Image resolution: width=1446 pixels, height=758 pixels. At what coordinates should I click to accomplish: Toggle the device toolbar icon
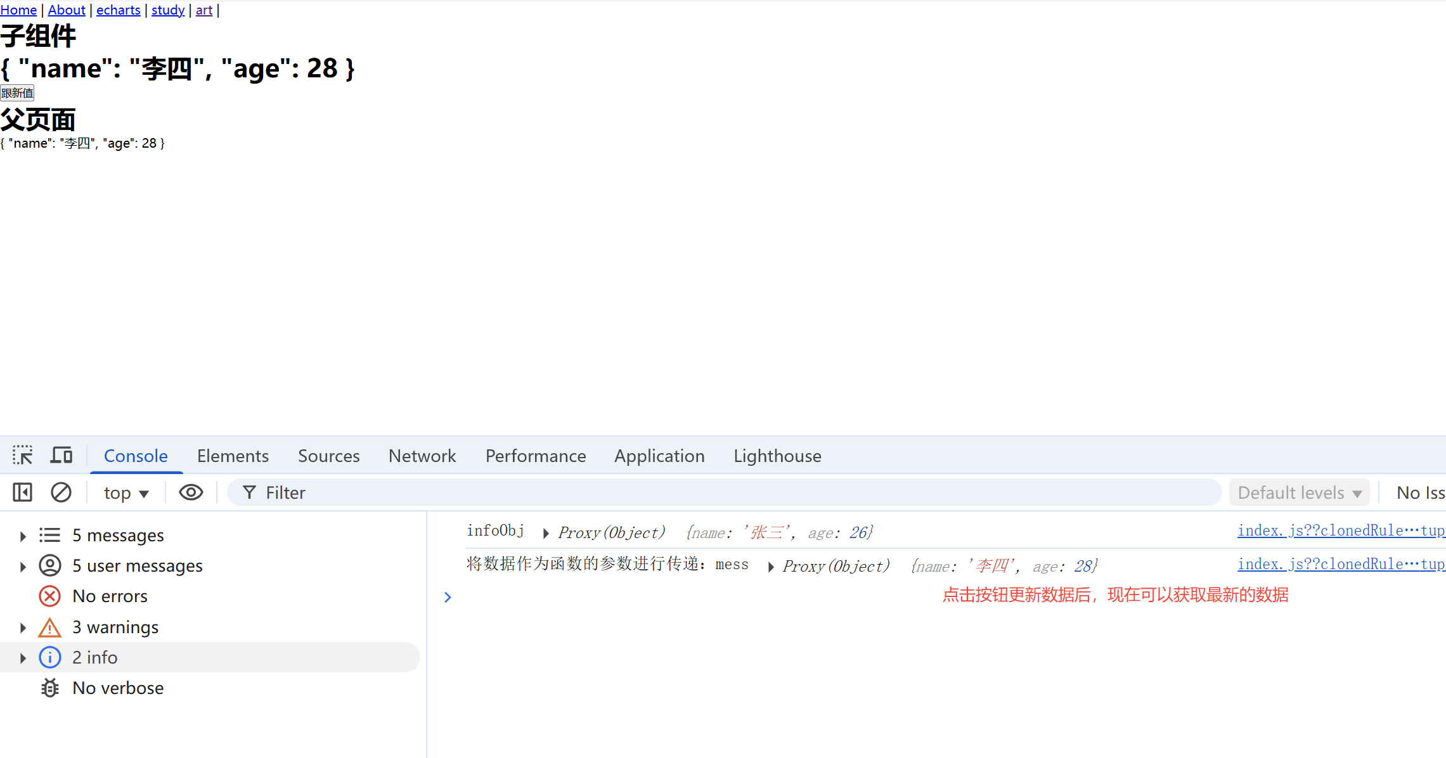point(61,455)
